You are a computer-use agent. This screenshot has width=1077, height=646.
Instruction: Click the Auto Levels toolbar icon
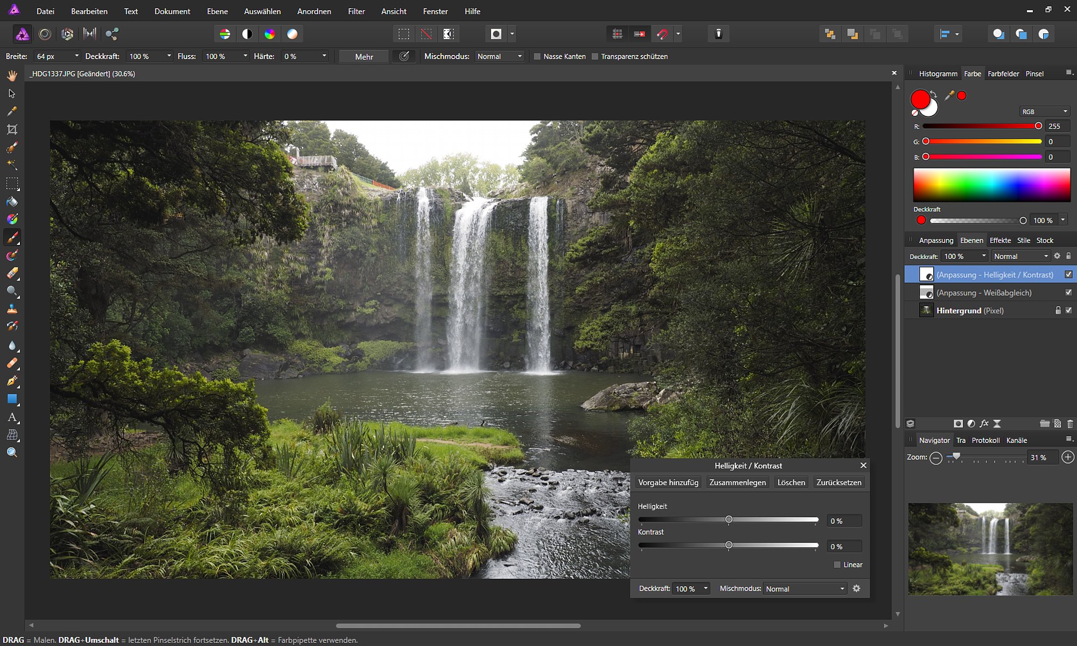[225, 34]
